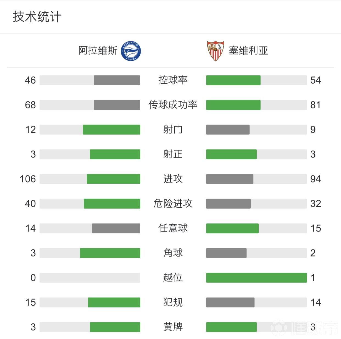Click the 射门 stat label
This screenshot has height=339, width=341.
pyautogui.click(x=173, y=129)
